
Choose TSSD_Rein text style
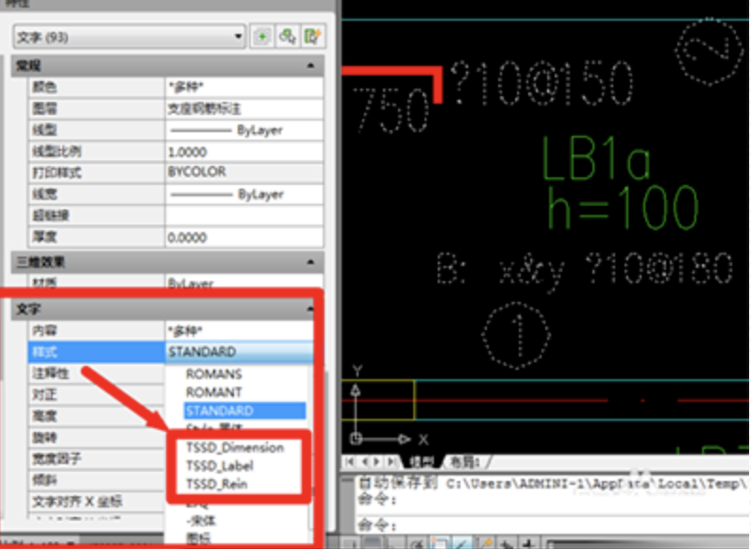216,484
